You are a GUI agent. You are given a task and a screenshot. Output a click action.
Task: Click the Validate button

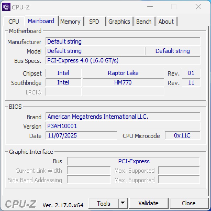tap(149, 203)
